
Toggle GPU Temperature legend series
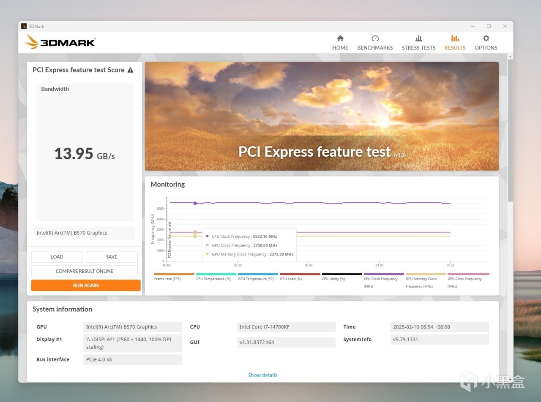point(258,277)
